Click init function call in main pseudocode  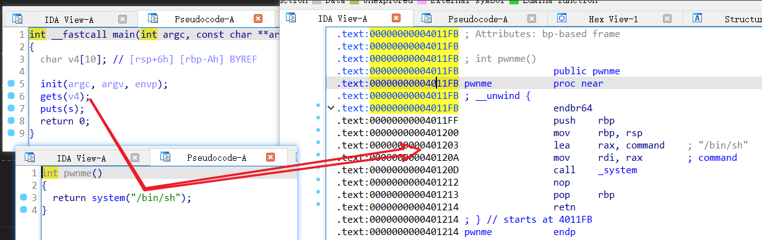pyautogui.click(x=52, y=84)
